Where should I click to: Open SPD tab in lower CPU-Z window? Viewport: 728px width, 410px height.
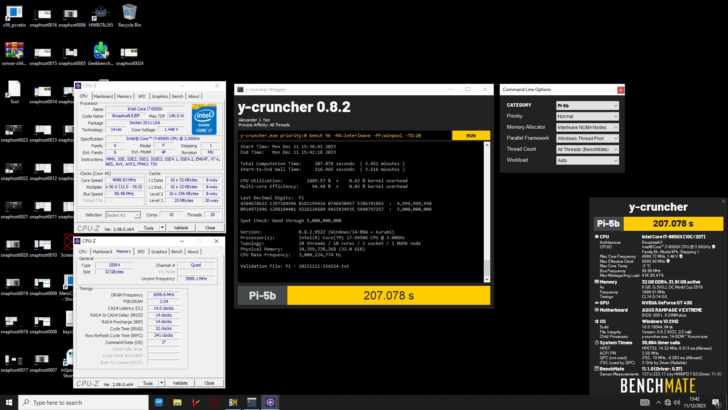tap(141, 252)
